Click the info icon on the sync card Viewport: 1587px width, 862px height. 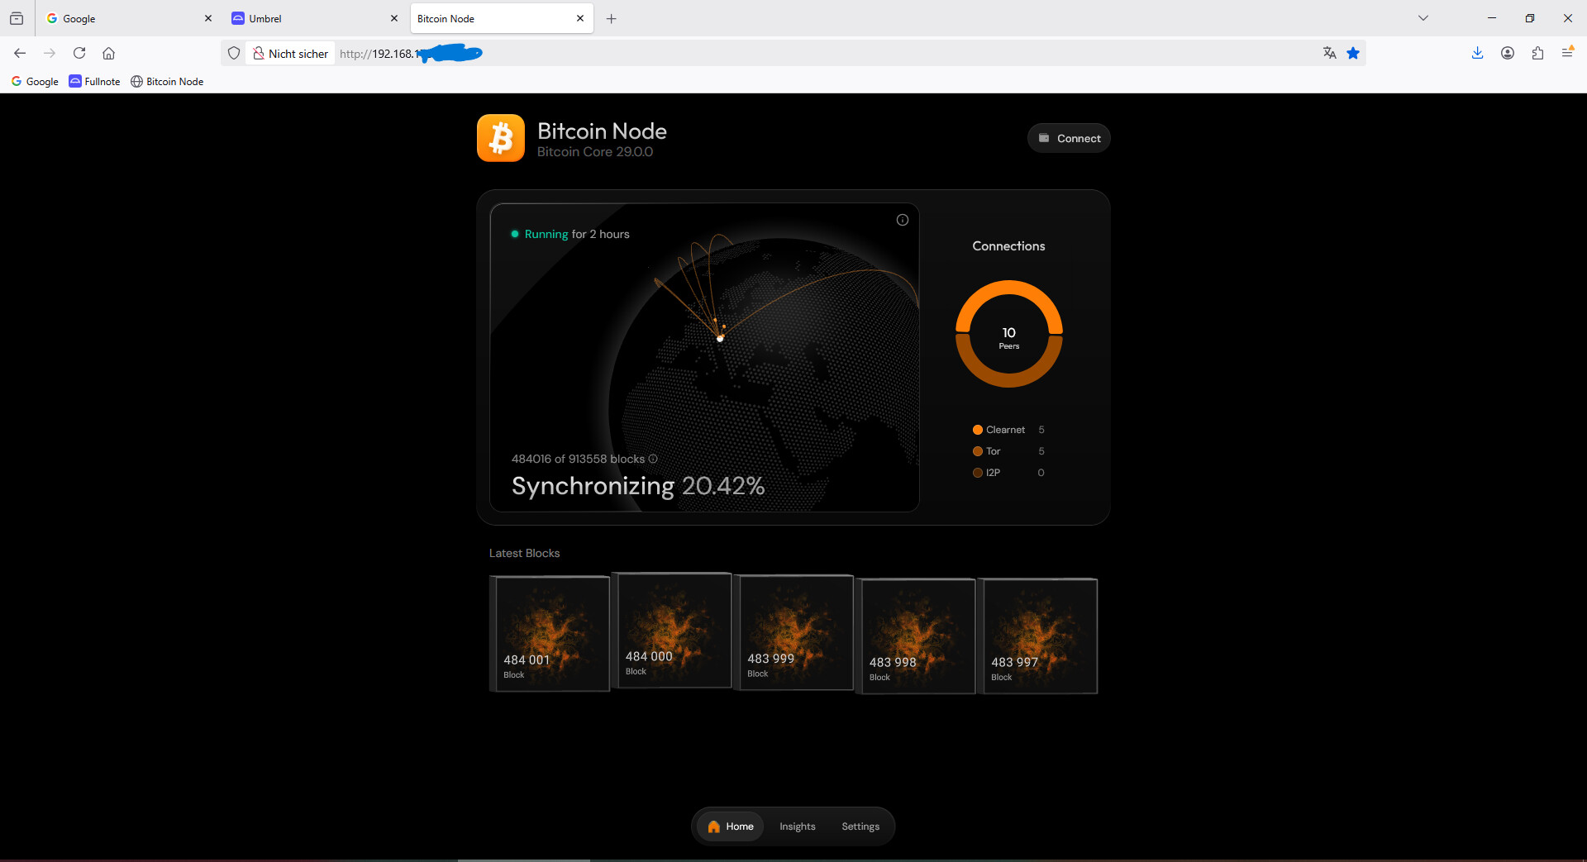902,220
